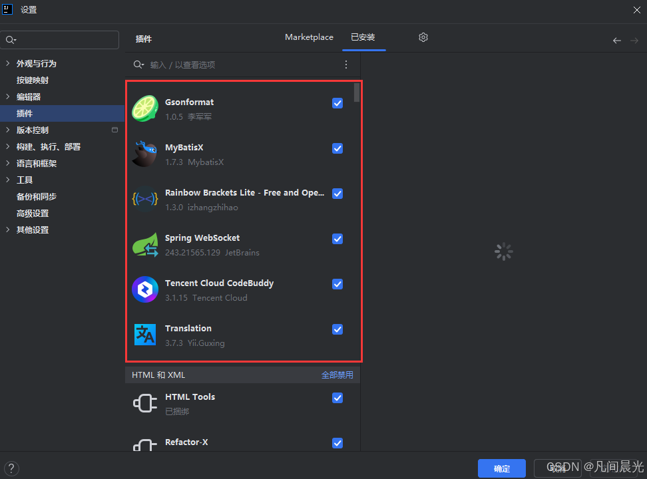Click 全部禁用 for HTML 和 XML

click(337, 375)
